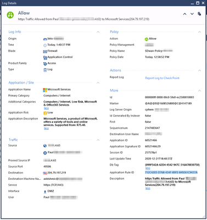Viewport: 207px width, 220px height.
Task: Click Application Signature ID value 60521466:29
Action: point(153,146)
